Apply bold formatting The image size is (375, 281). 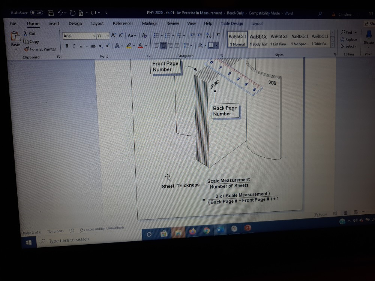tap(67, 46)
